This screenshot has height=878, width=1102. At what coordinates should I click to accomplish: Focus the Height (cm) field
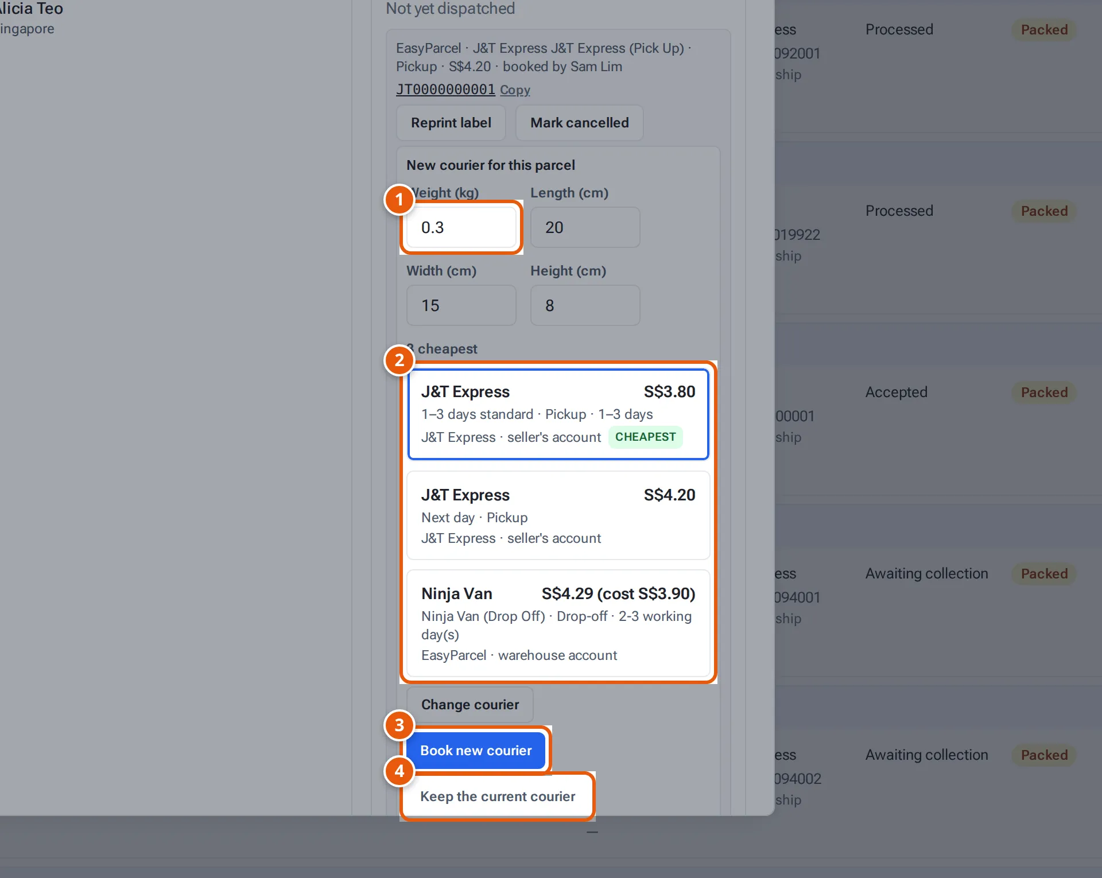[x=585, y=305]
